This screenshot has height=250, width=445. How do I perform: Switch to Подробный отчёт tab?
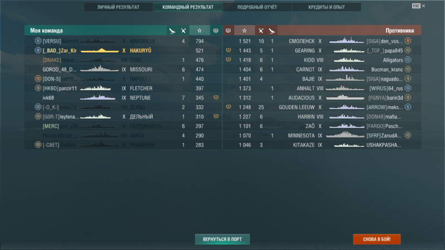(257, 7)
